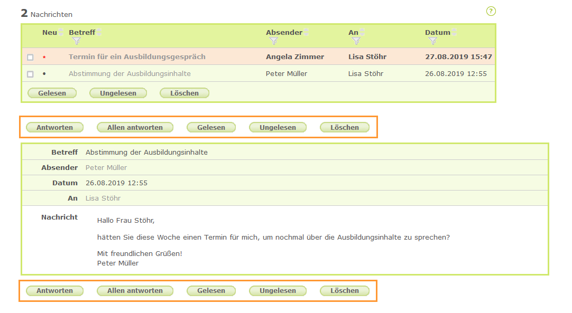Open the filter funnel under An

pyautogui.click(x=355, y=41)
